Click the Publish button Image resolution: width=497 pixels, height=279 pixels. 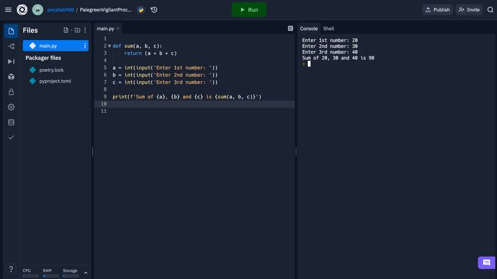[x=437, y=10]
